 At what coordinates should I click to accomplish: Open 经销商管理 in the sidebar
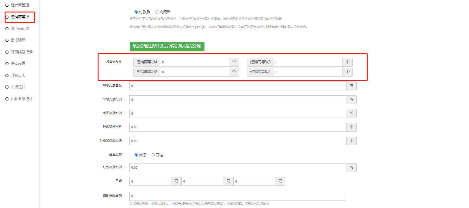coord(20,5)
